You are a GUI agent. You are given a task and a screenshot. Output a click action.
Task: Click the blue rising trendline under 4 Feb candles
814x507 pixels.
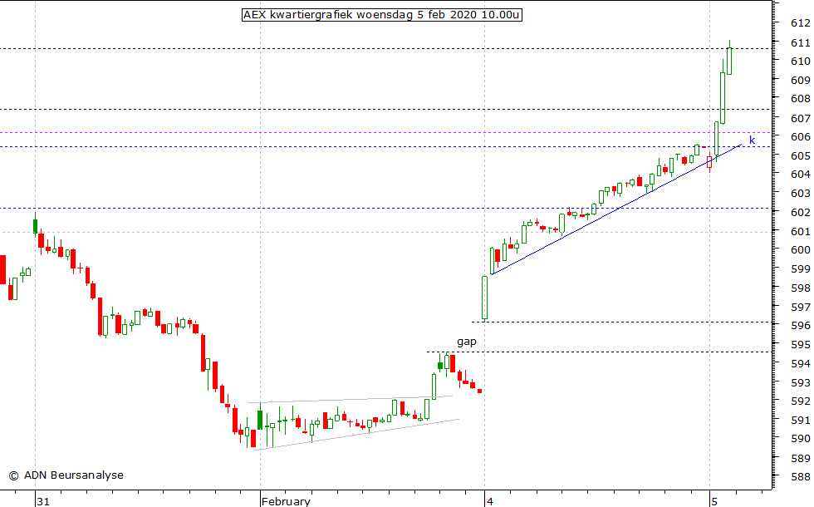pos(616,209)
